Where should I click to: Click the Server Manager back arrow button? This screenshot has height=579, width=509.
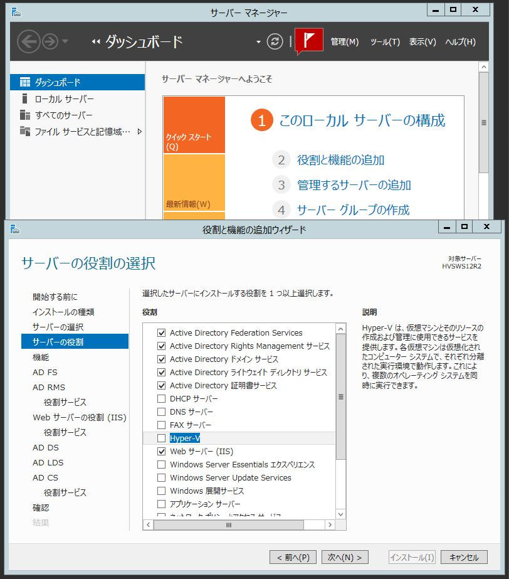(29, 41)
